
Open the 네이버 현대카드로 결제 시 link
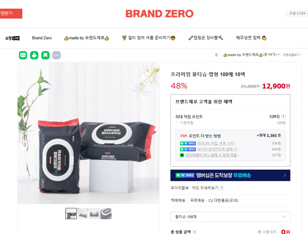click(217, 149)
